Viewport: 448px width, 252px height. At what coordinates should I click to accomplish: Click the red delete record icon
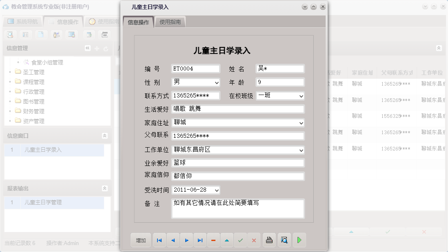click(x=213, y=240)
